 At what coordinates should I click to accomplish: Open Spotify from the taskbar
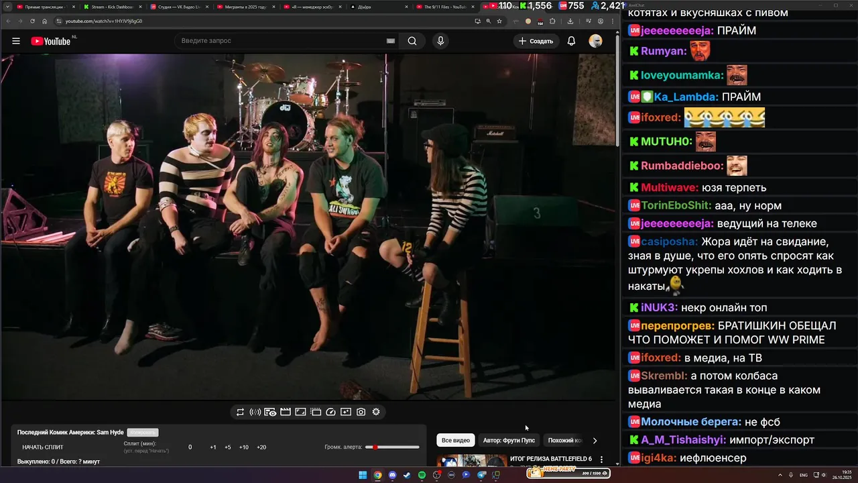click(x=422, y=475)
